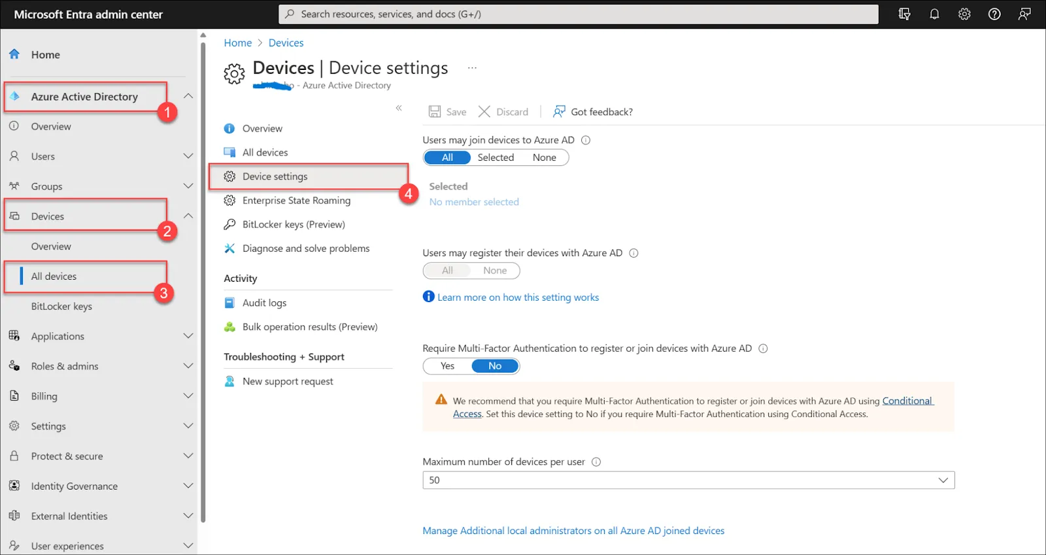1046x555 pixels.
Task: Set join devices option to None
Action: [544, 158]
